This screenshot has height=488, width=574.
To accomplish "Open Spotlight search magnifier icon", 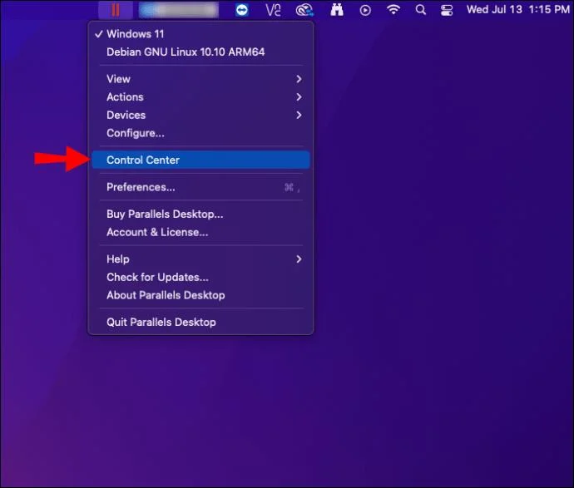I will (x=421, y=9).
